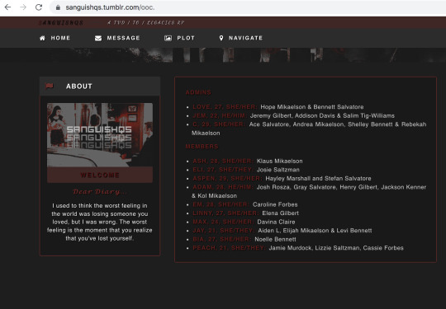Image resolution: width=446 pixels, height=309 pixels.
Task: Click the red flag About icon
Action: (x=50, y=86)
